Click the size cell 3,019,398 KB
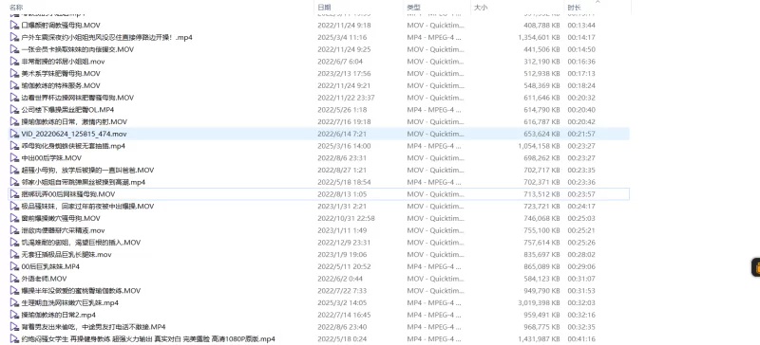Viewport: 760px width, 345px height. point(539,303)
